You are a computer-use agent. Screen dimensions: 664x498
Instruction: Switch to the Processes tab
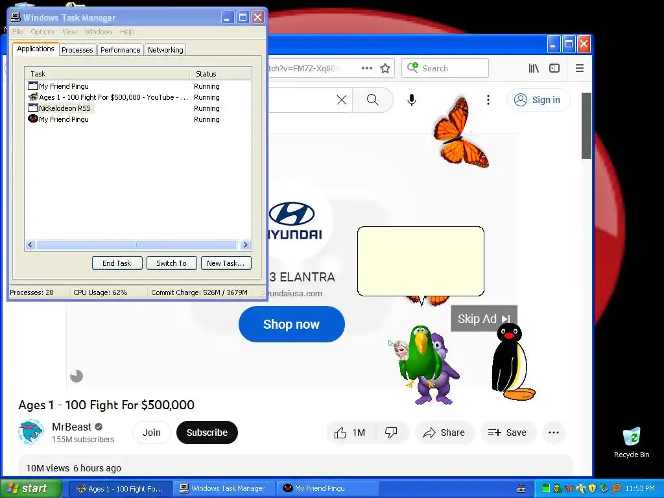point(77,50)
